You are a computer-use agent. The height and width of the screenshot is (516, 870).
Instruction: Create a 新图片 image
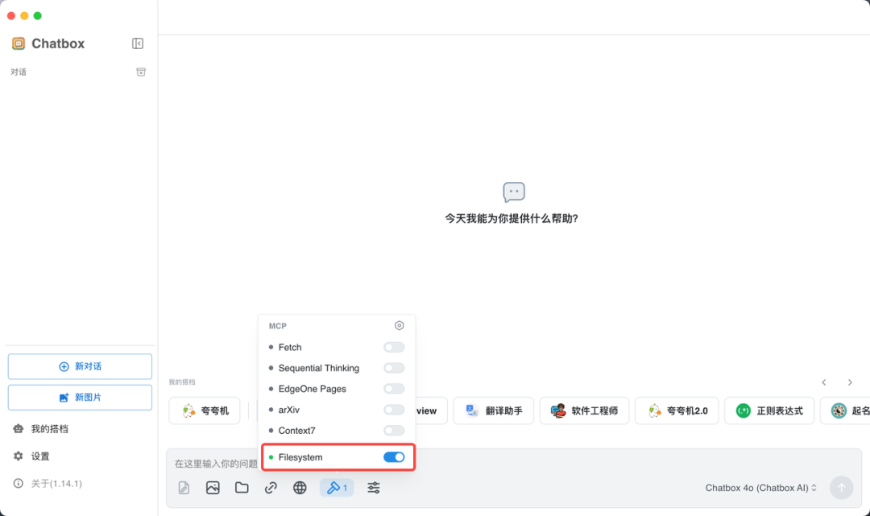click(x=79, y=397)
